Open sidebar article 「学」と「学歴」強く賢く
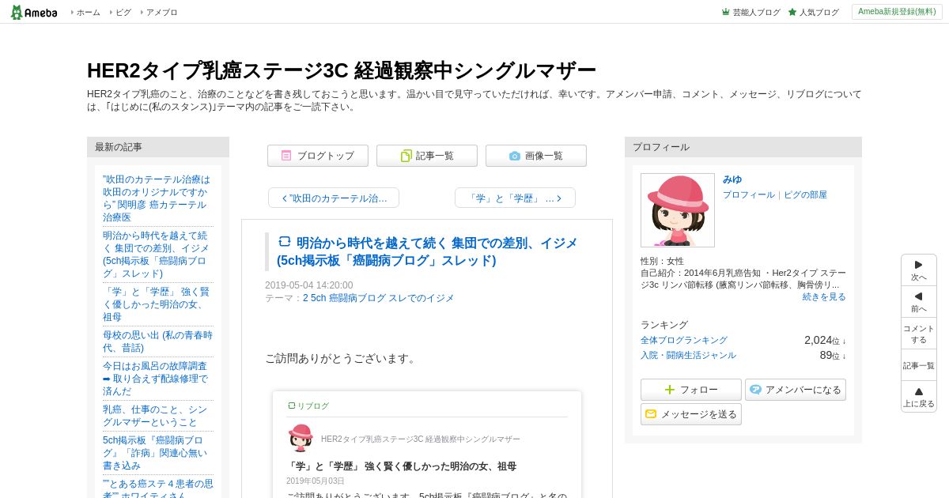The image size is (949, 498). pyautogui.click(x=157, y=304)
